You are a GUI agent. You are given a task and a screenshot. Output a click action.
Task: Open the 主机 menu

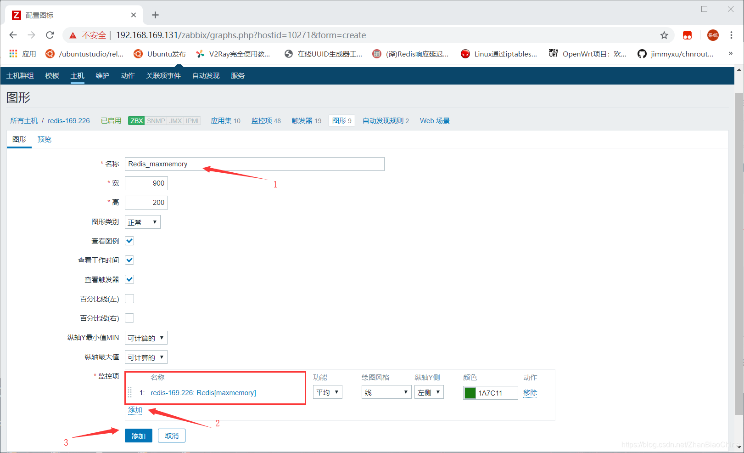click(x=78, y=76)
